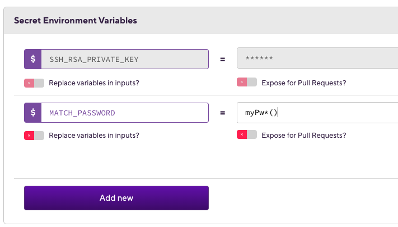Click the 'Expose for Pull Requests?' label in the SSH row
The image size is (398, 227).
(x=303, y=83)
